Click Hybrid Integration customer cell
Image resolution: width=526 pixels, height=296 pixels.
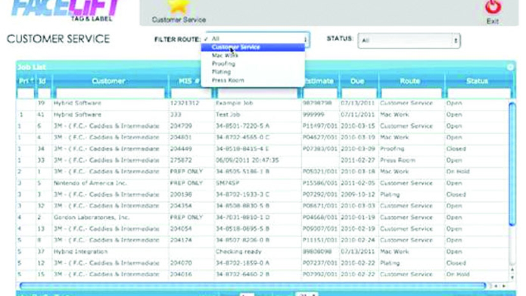point(81,251)
